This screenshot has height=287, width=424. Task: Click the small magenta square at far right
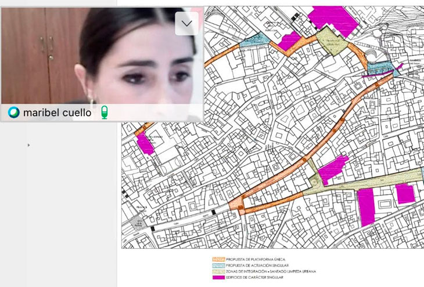coord(405,193)
